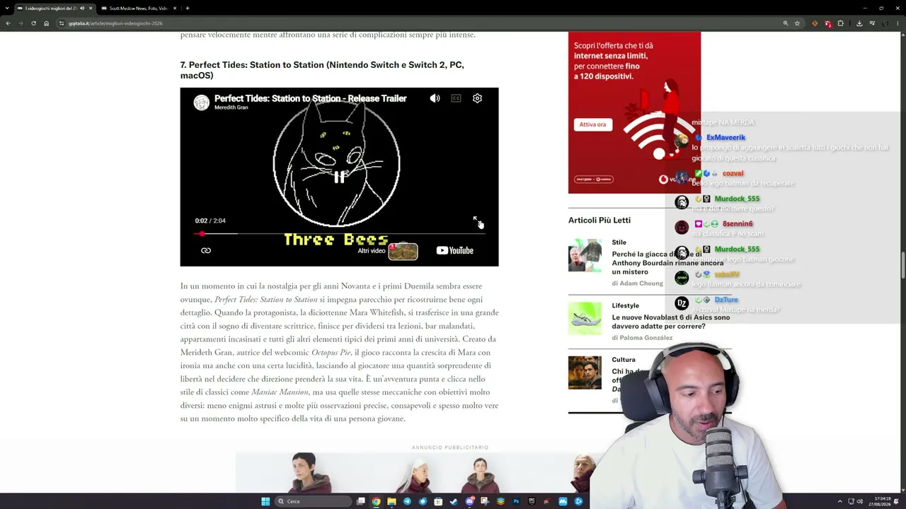Viewport: 906px width, 509px height.
Task: Open File Explorer from the taskbar
Action: [x=391, y=501]
